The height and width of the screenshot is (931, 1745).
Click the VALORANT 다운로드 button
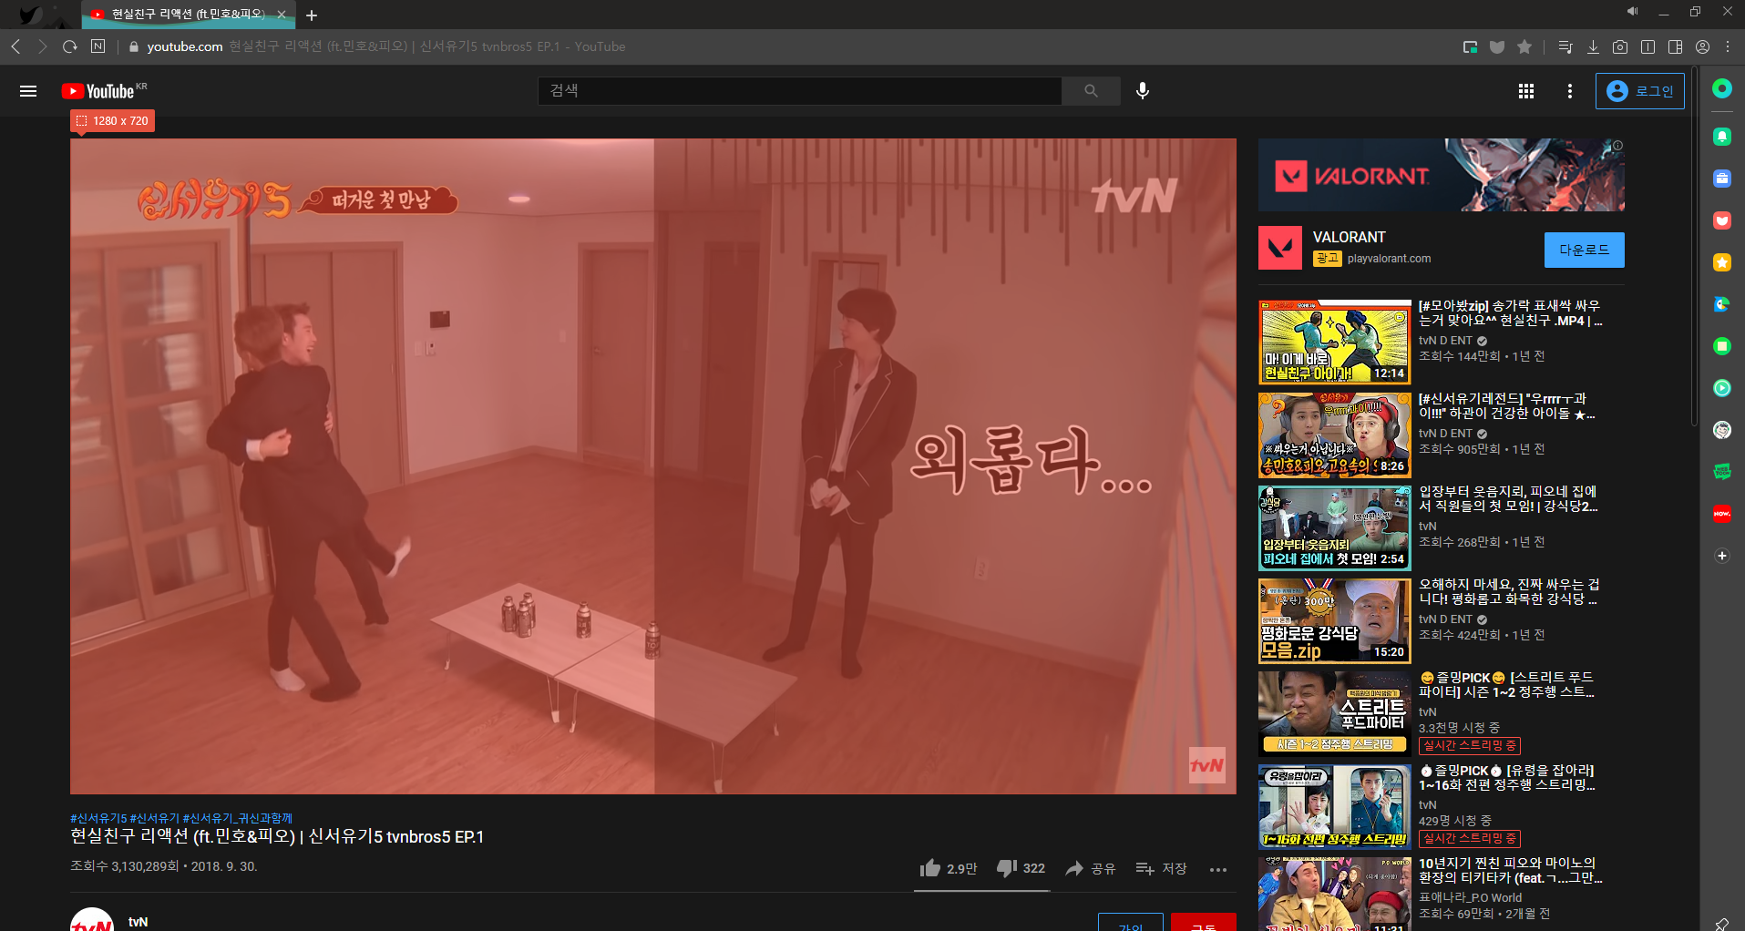[1584, 250]
